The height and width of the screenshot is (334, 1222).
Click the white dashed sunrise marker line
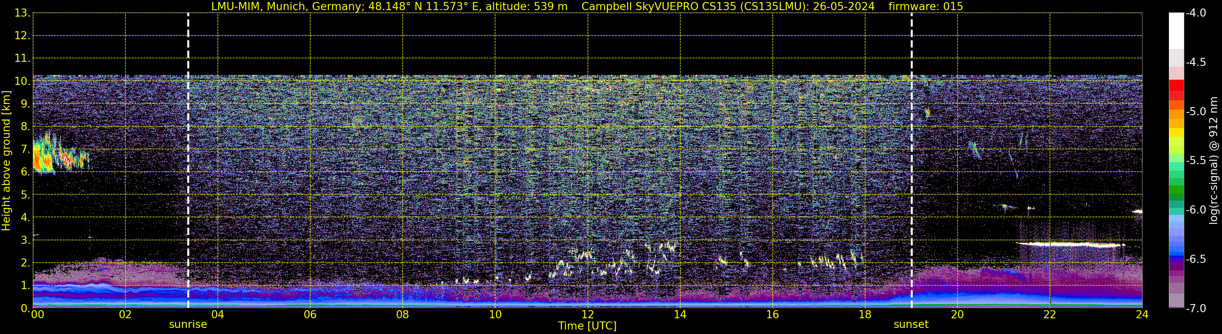pos(188,161)
